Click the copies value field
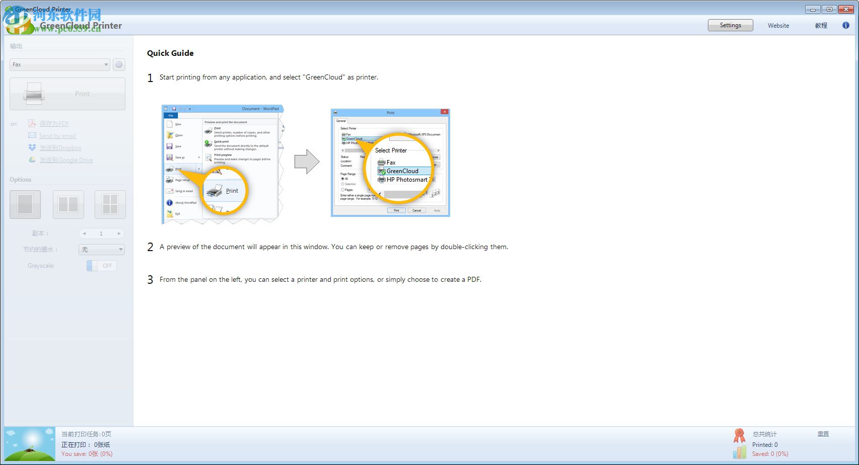Image resolution: width=859 pixels, height=465 pixels. [101, 234]
